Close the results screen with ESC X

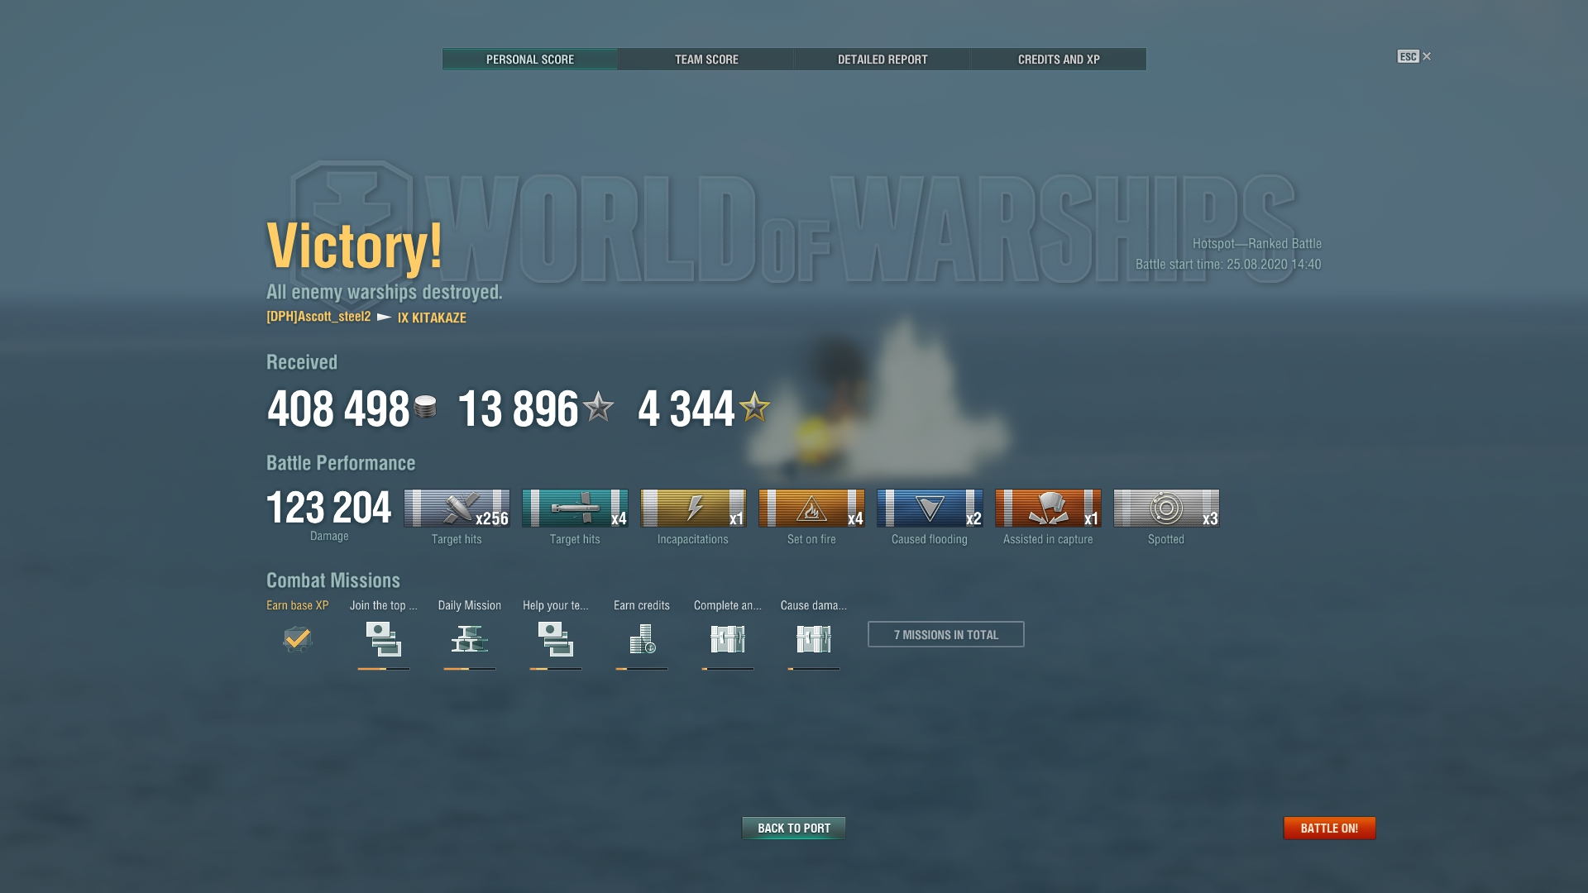click(1414, 56)
